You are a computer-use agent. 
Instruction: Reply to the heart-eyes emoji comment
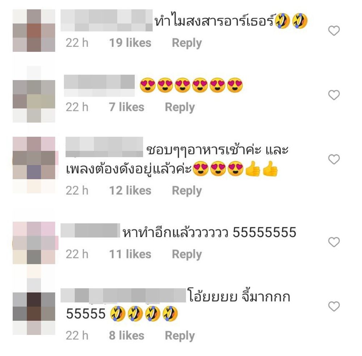coord(180,107)
